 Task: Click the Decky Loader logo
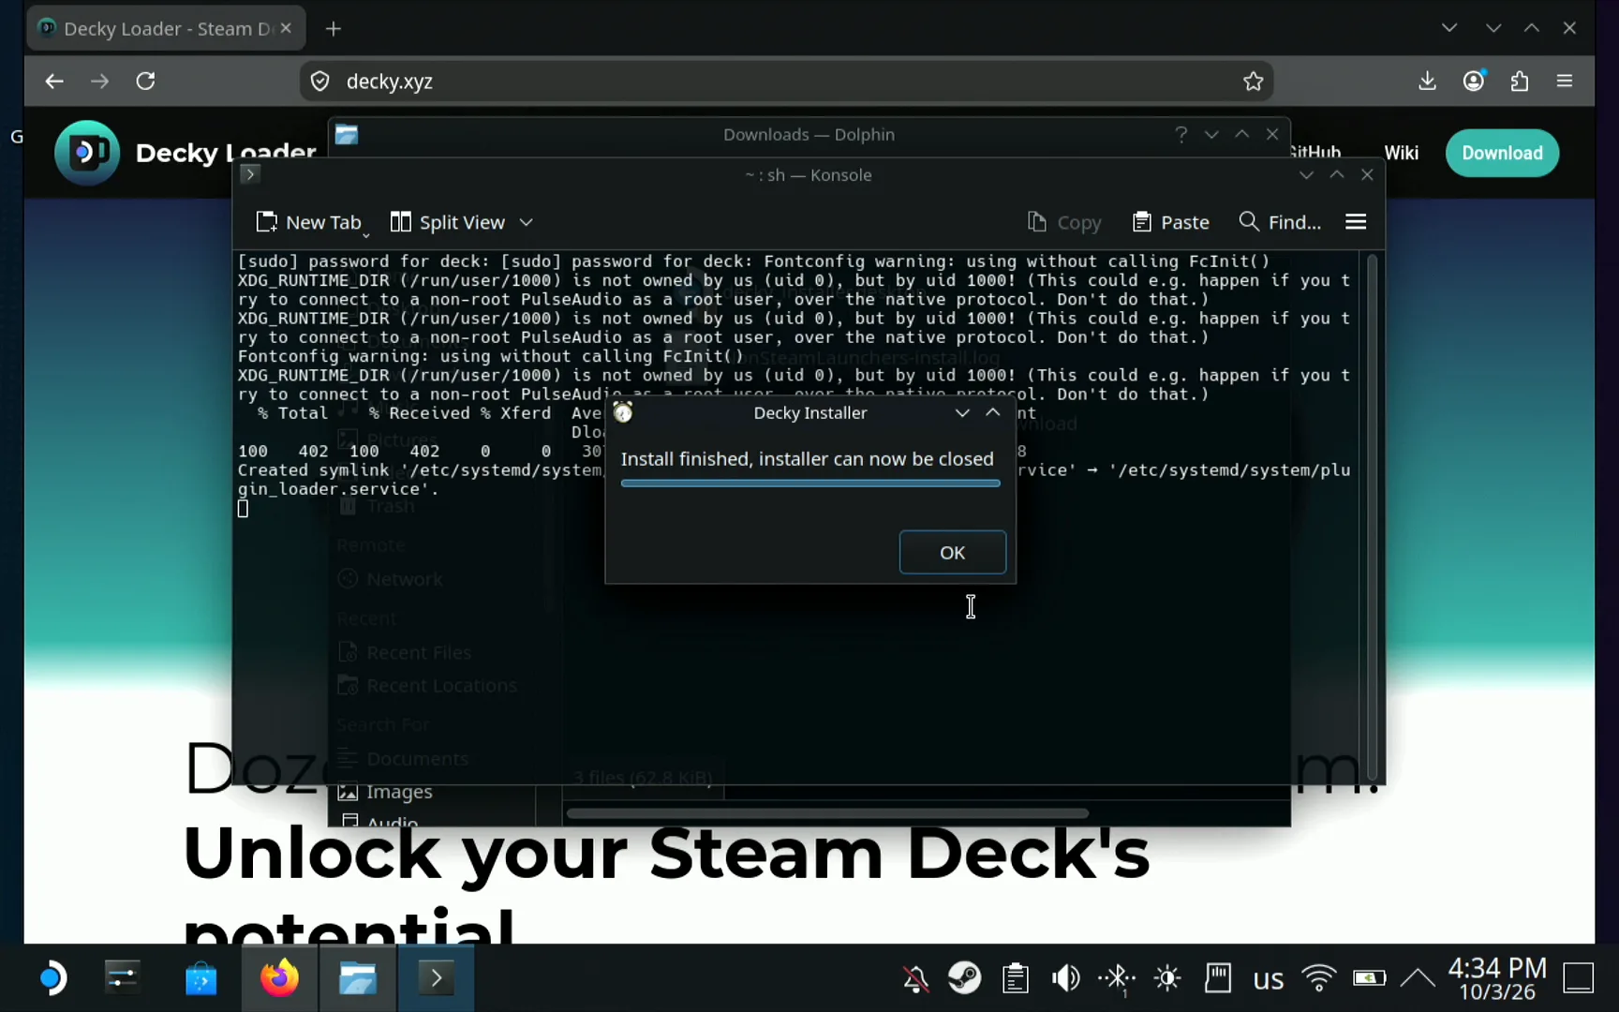[86, 153]
